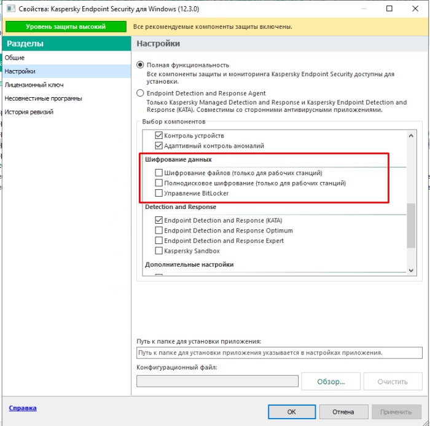430x426 pixels.
Task: Enable Полнодисковое шифрование checkbox
Action: click(x=158, y=183)
